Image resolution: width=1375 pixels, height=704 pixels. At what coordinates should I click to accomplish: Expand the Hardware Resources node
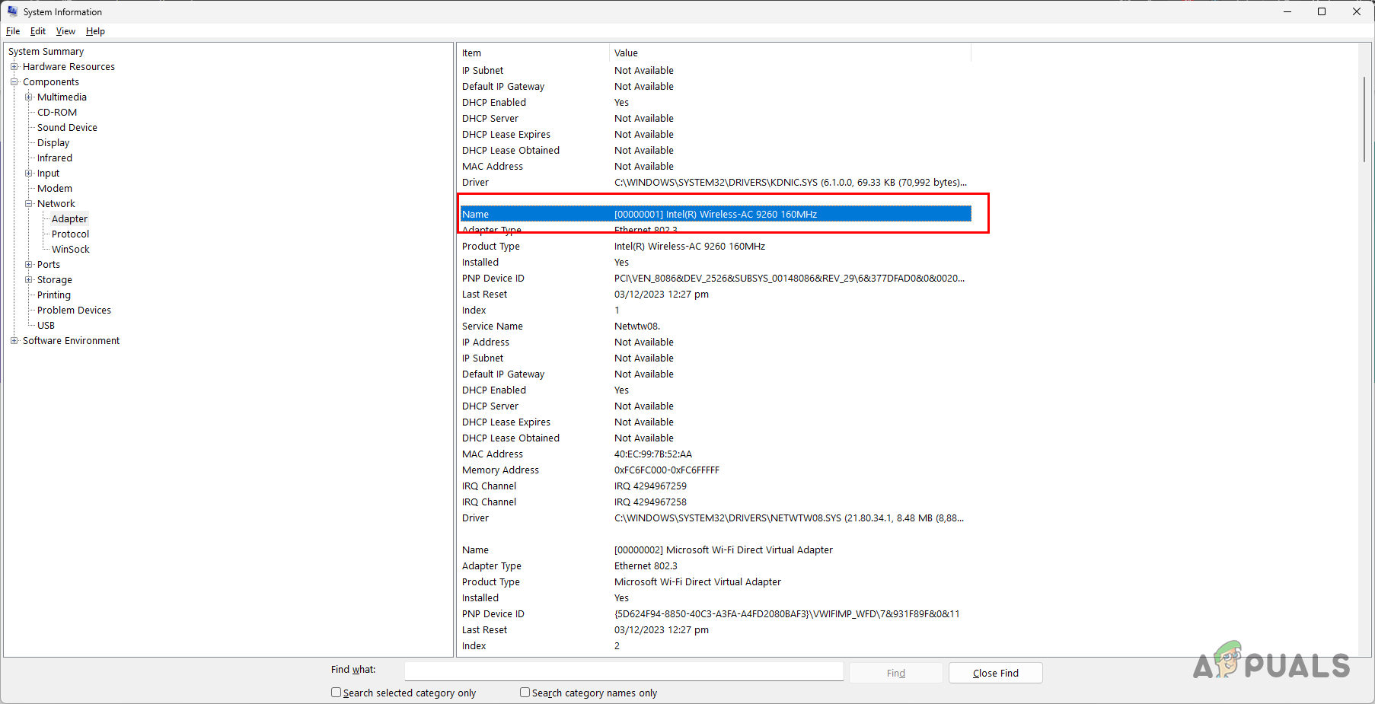pos(14,66)
